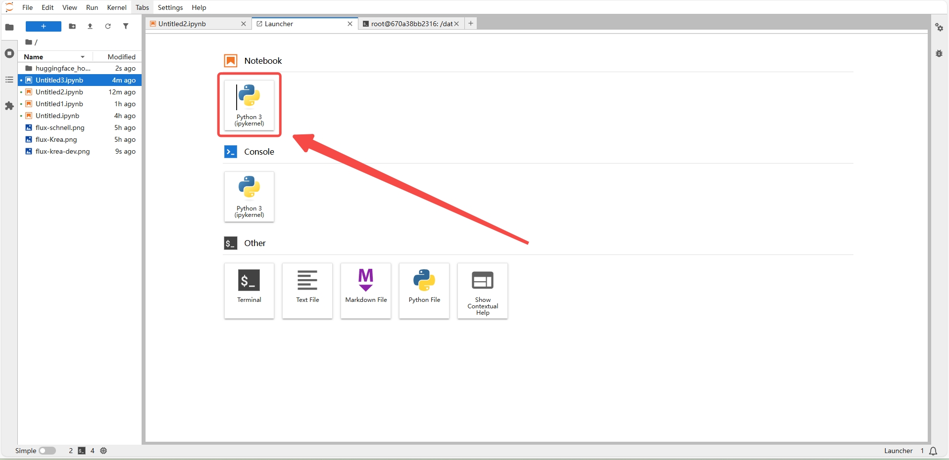The width and height of the screenshot is (949, 460).
Task: Create a new Markdown File
Action: coord(366,291)
